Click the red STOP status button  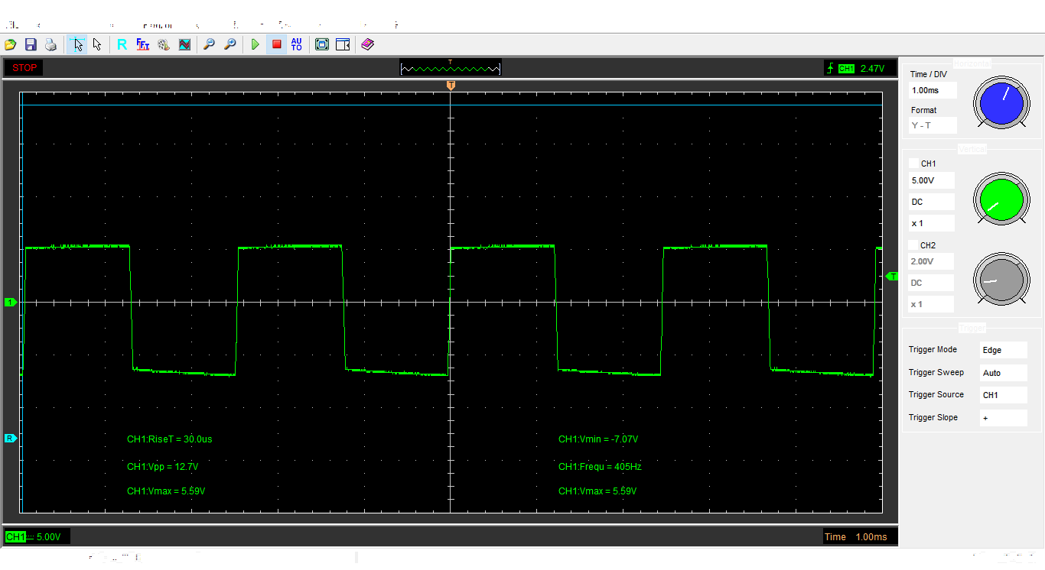(x=23, y=68)
